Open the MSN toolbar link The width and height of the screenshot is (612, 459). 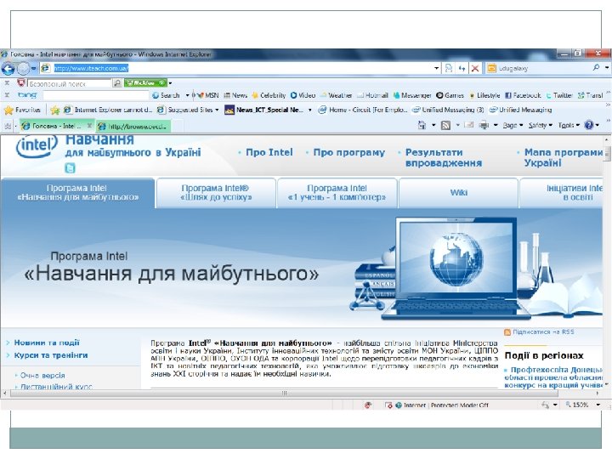pos(208,95)
